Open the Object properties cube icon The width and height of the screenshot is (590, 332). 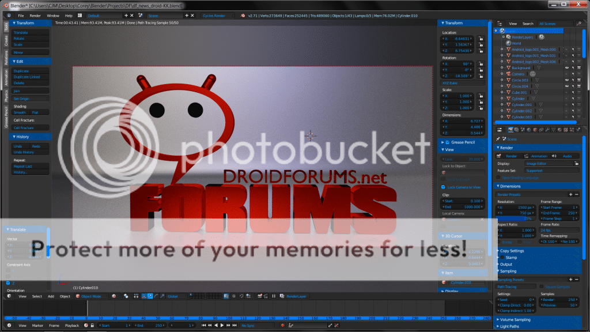point(535,130)
